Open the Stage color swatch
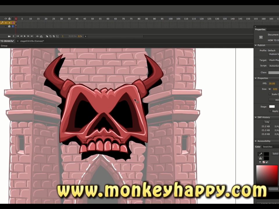The height and width of the screenshot is (209, 279). (x=272, y=107)
